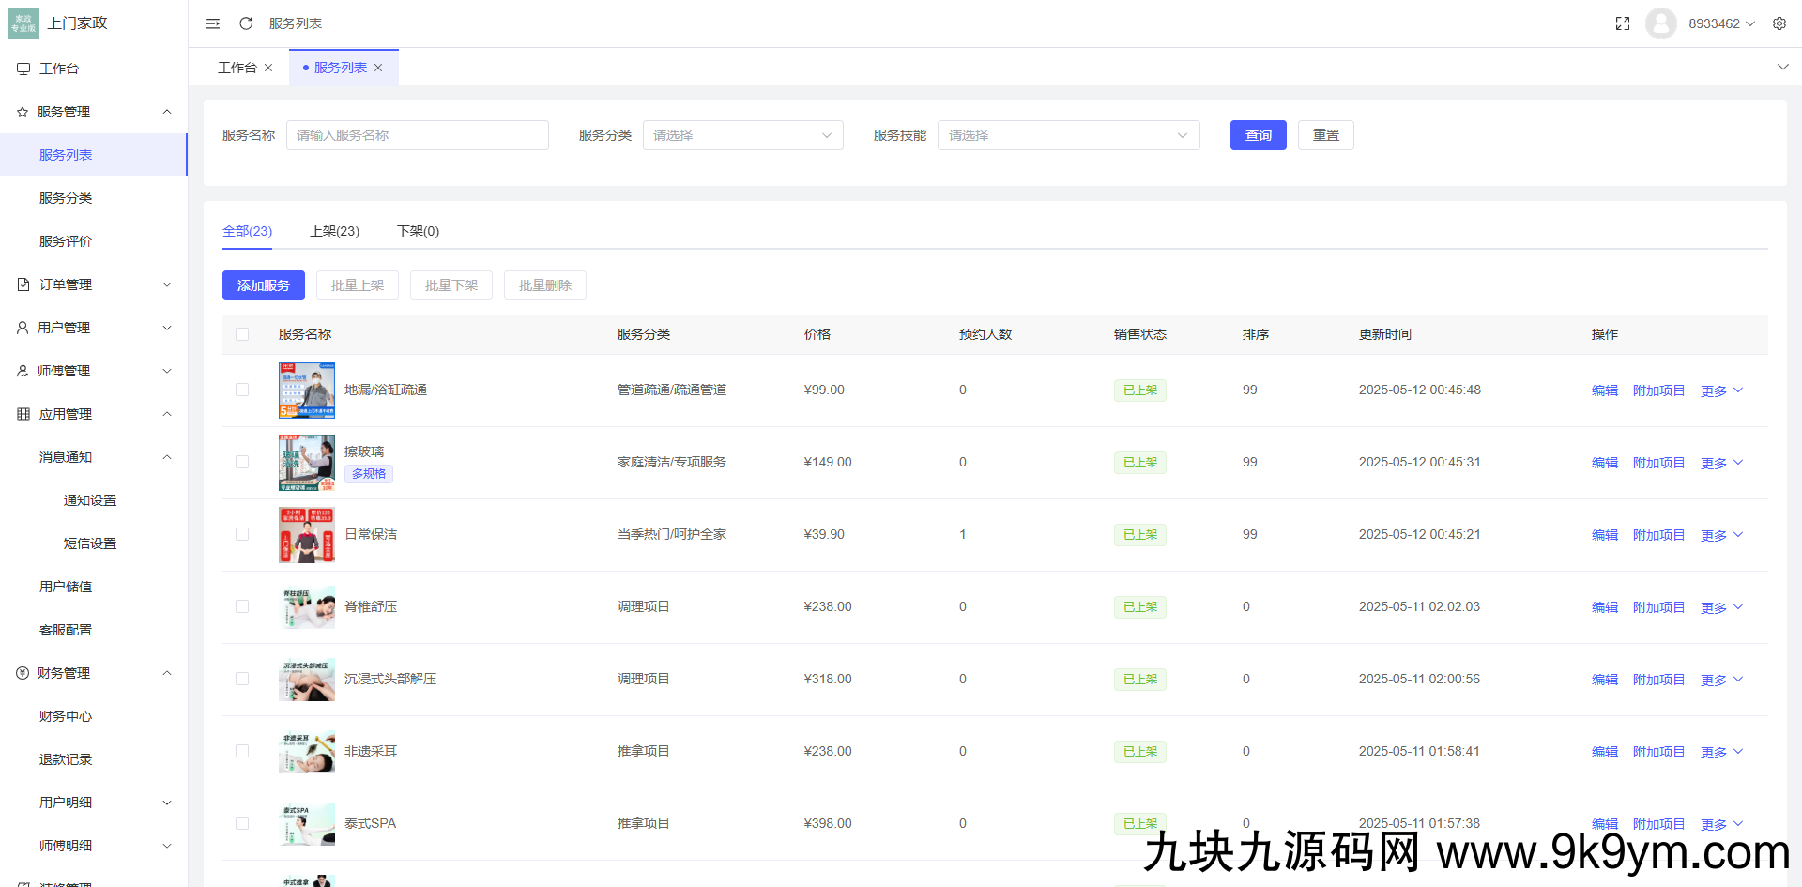Screen dimensions: 1802x887
Task: Check the select-all checkbox in table header
Action: click(x=242, y=333)
